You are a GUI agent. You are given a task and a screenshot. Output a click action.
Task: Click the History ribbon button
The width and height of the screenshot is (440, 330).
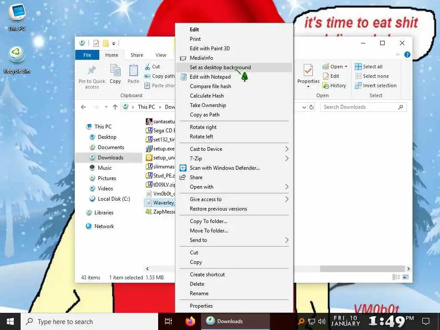[x=334, y=86]
